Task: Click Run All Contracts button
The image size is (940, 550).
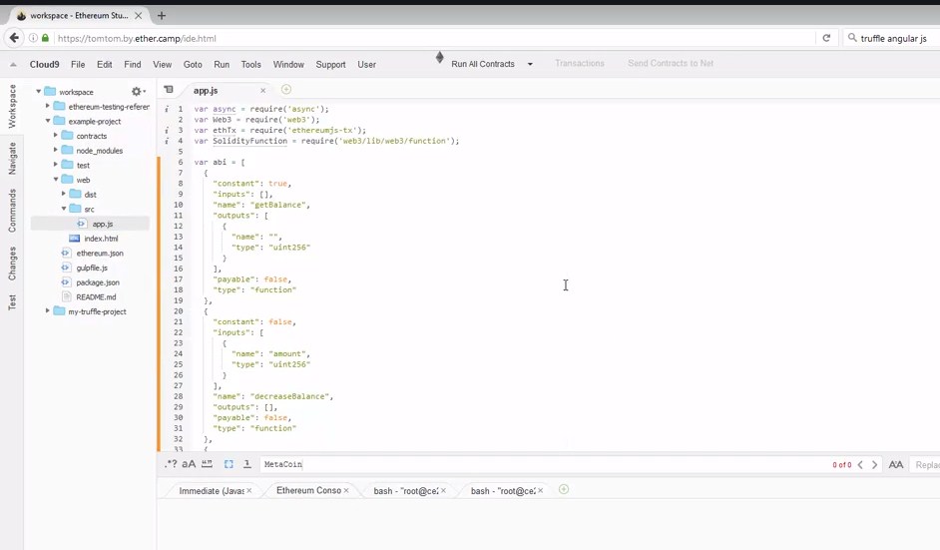Action: (x=483, y=64)
